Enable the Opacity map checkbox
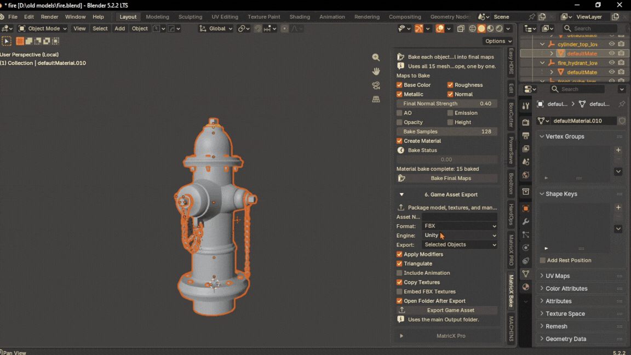 pos(399,122)
